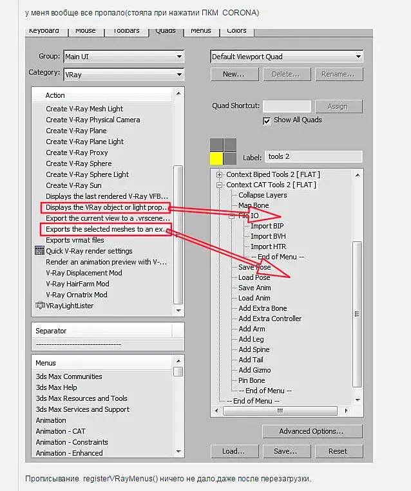Open the Default Viewport Quad dropdown
Viewport: 411px width, 491px height.
point(287,57)
